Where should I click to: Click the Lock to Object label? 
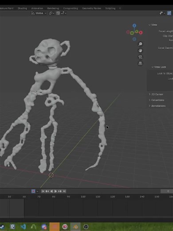[165, 73]
